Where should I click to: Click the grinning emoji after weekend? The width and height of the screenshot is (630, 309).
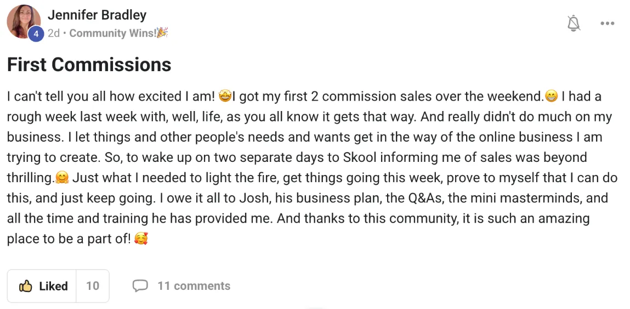pos(551,97)
